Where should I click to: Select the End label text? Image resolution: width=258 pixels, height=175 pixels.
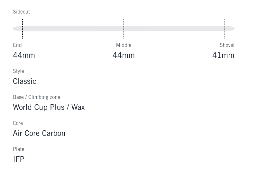(x=17, y=45)
